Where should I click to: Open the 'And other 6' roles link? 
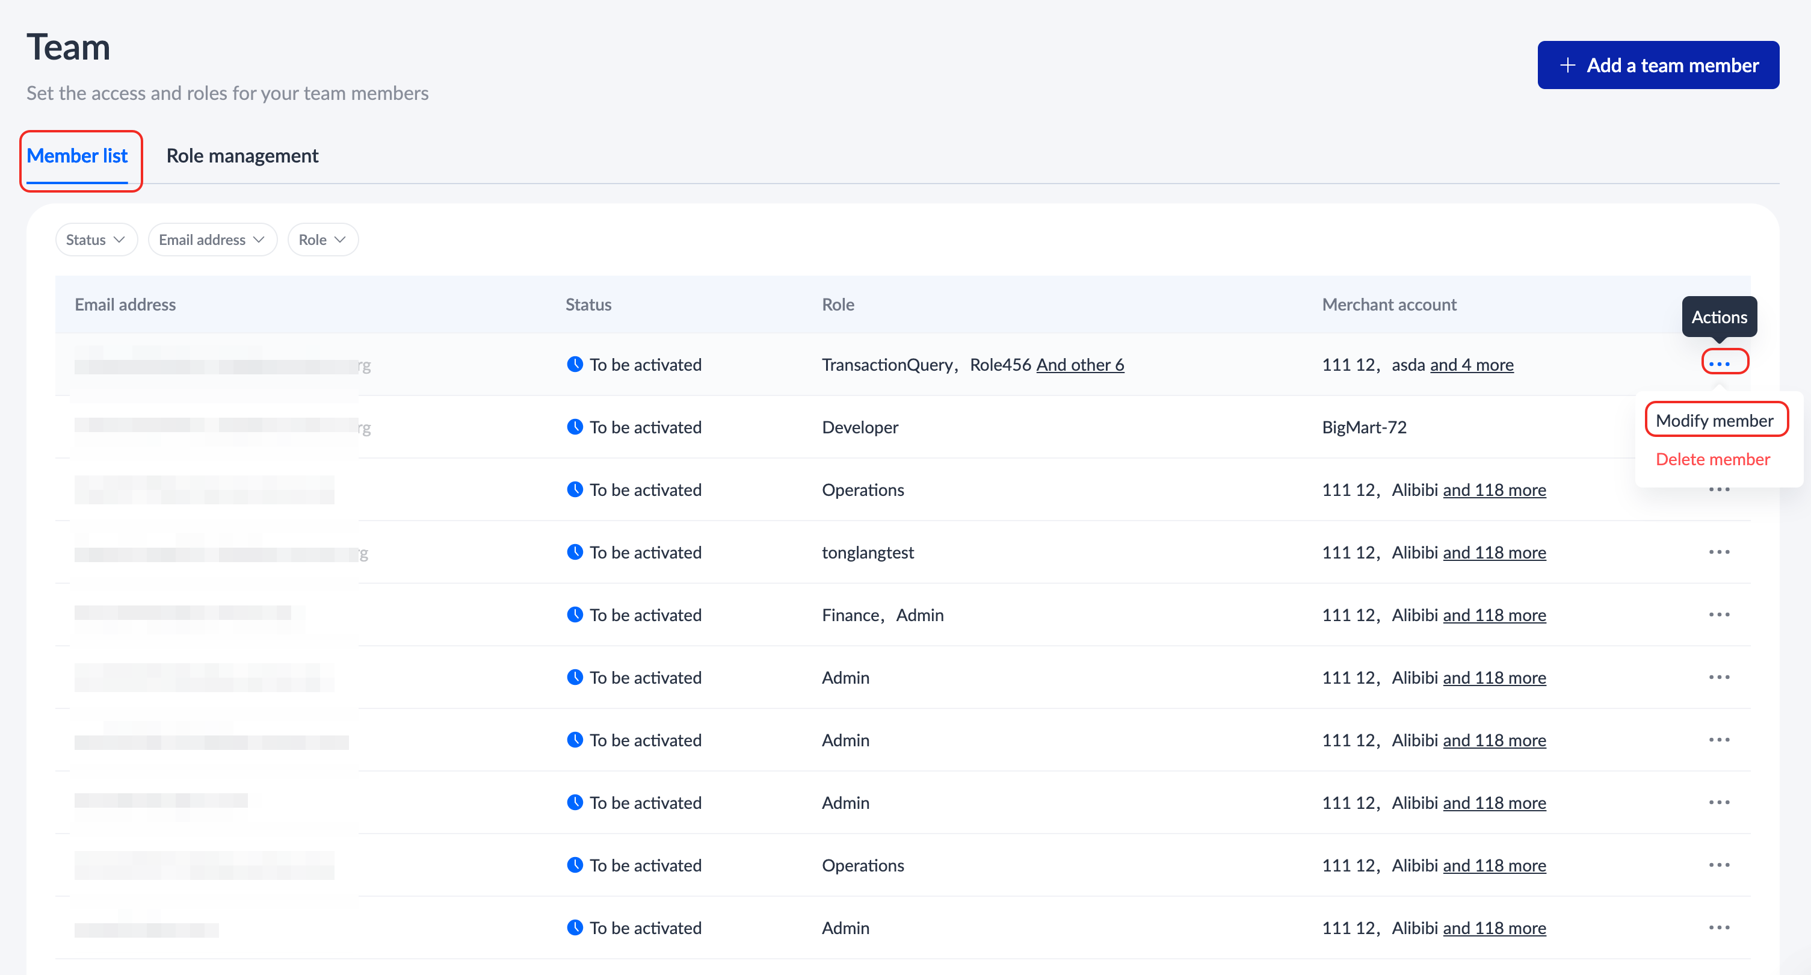(1080, 364)
